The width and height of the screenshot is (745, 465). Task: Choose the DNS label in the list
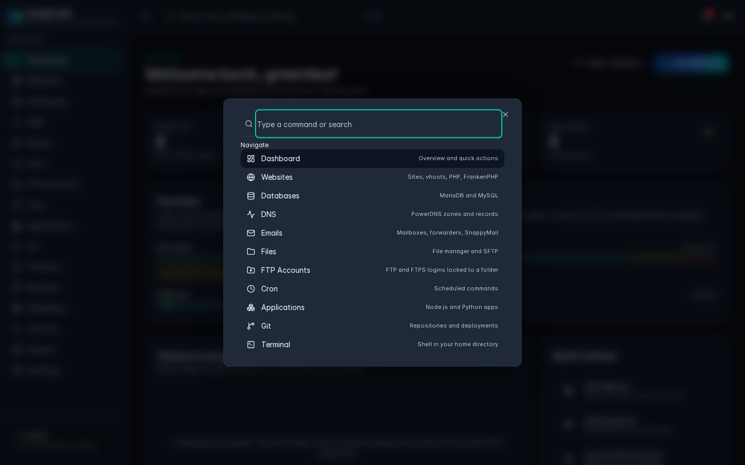269,214
